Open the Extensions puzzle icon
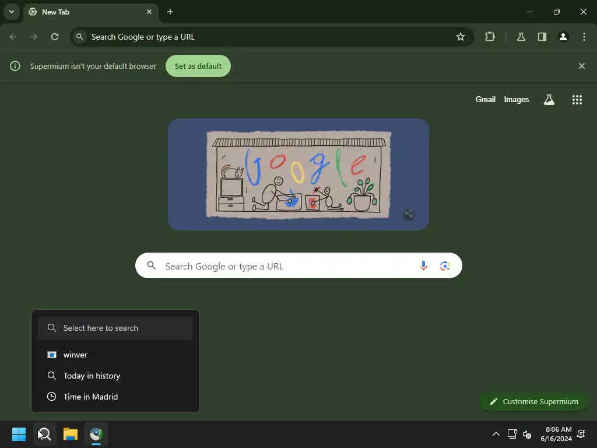The height and width of the screenshot is (448, 597). point(490,37)
